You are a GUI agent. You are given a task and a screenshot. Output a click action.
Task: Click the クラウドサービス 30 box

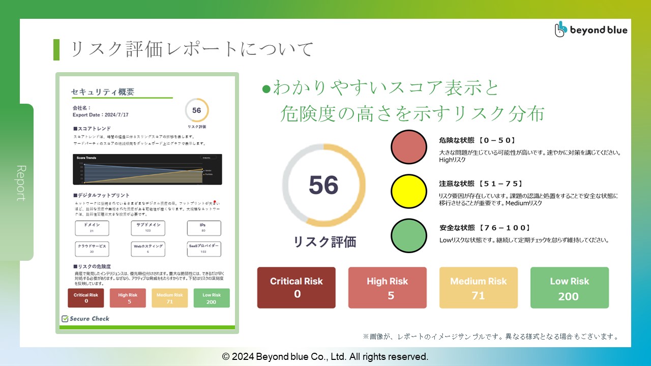point(92,249)
